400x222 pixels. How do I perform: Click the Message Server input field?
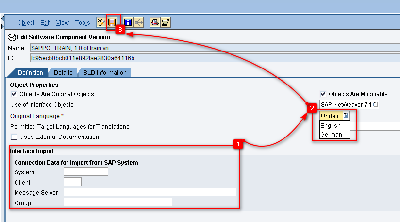point(150,192)
